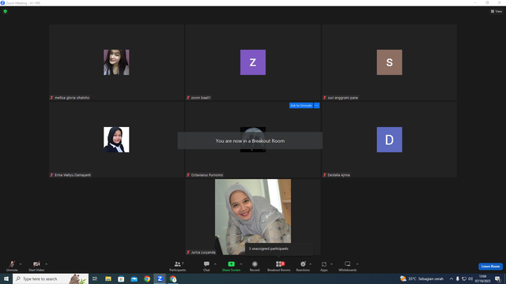Select the brown S avatar of suci anggraini pane
The width and height of the screenshot is (506, 284).
[x=390, y=62]
